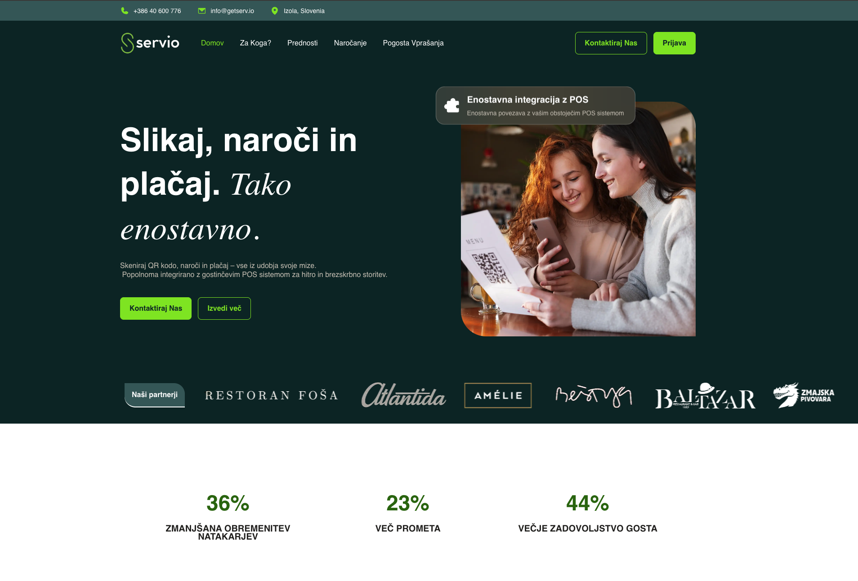The height and width of the screenshot is (581, 858).
Task: Open the Amélie partner logo
Action: click(x=498, y=395)
